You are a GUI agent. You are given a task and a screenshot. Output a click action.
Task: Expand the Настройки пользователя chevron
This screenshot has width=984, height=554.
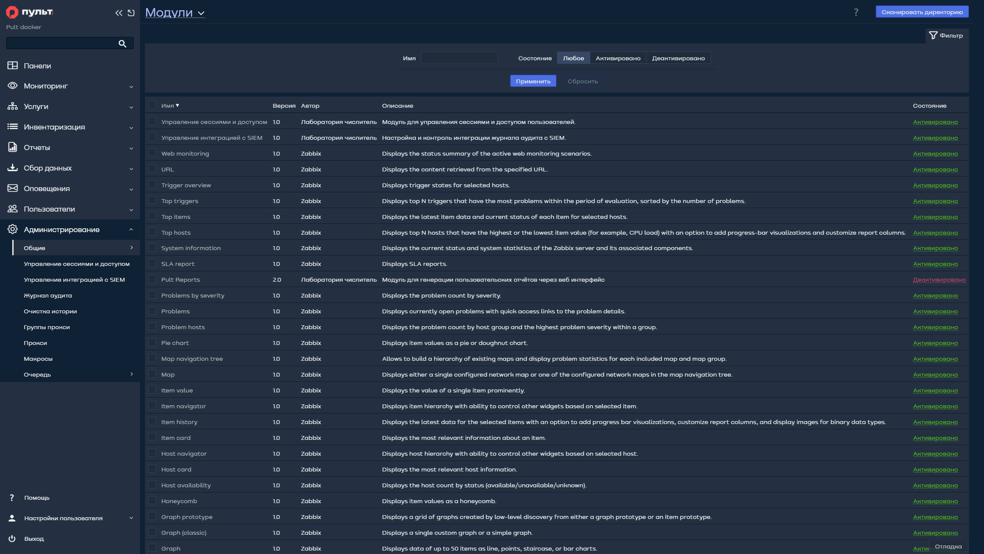(131, 518)
